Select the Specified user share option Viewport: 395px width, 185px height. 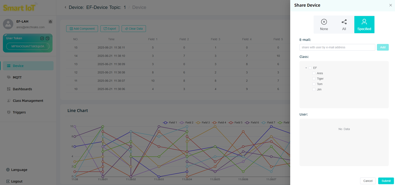[x=364, y=25]
